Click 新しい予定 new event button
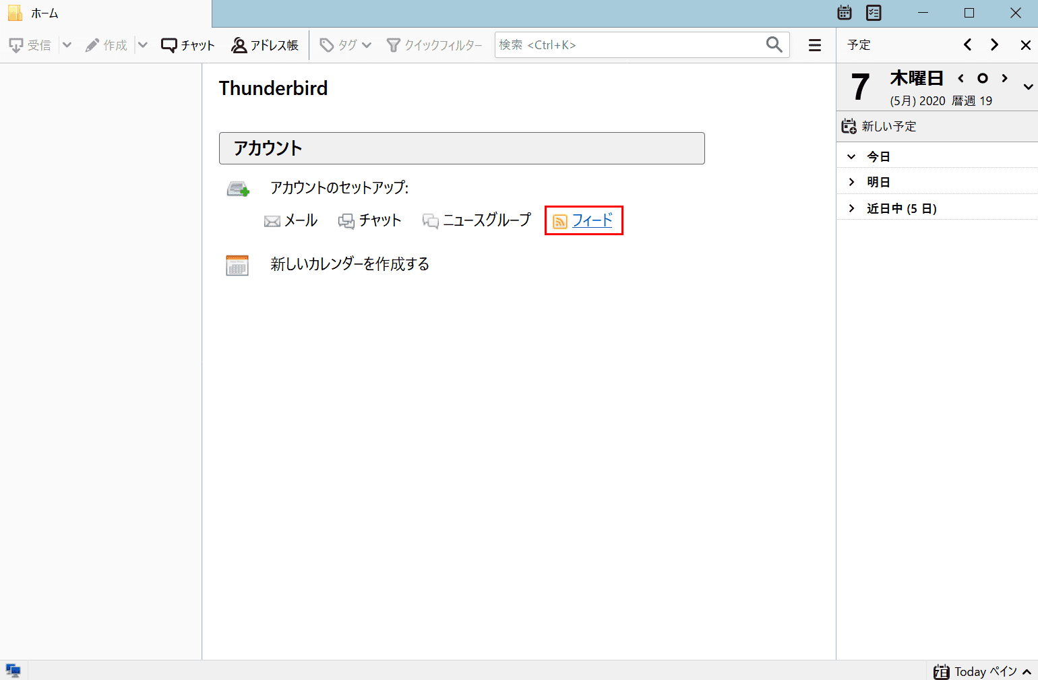The width and height of the screenshot is (1038, 680). coord(879,126)
